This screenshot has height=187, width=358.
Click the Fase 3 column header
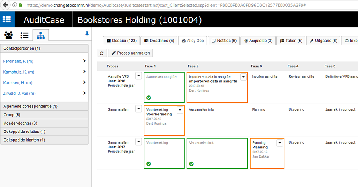click(257, 66)
